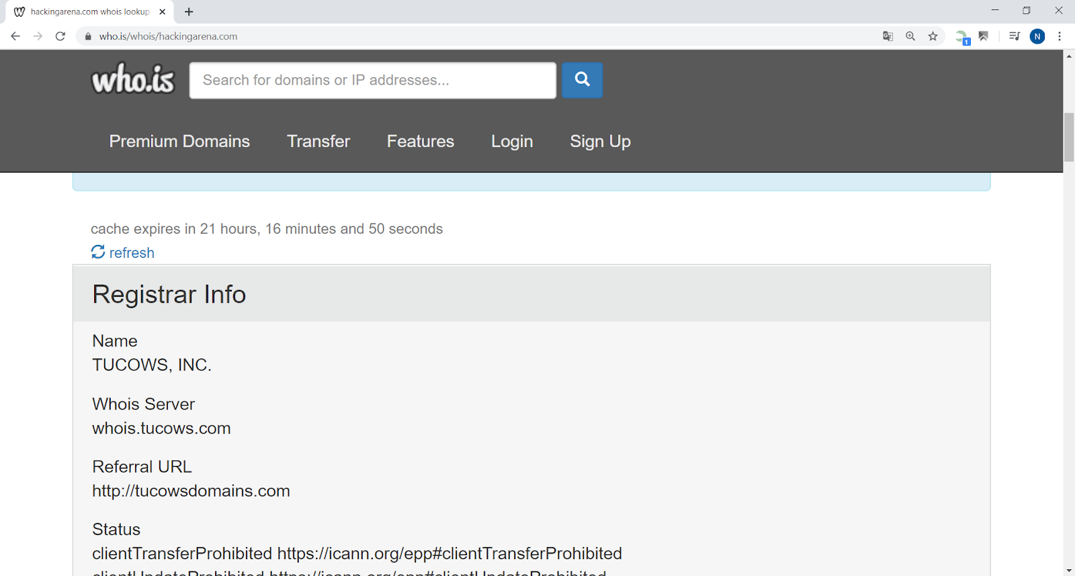This screenshot has height=576, width=1075.
Task: Click the 'Whois Server' label
Action: click(143, 404)
